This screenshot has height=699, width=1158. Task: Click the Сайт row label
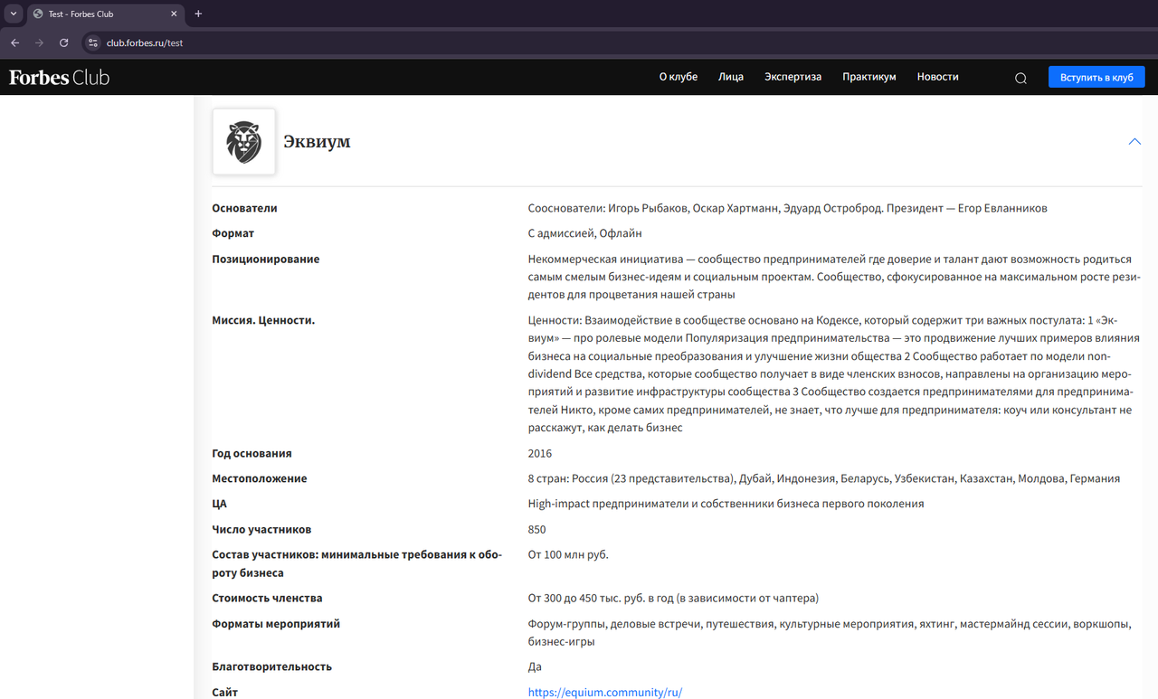tap(225, 692)
